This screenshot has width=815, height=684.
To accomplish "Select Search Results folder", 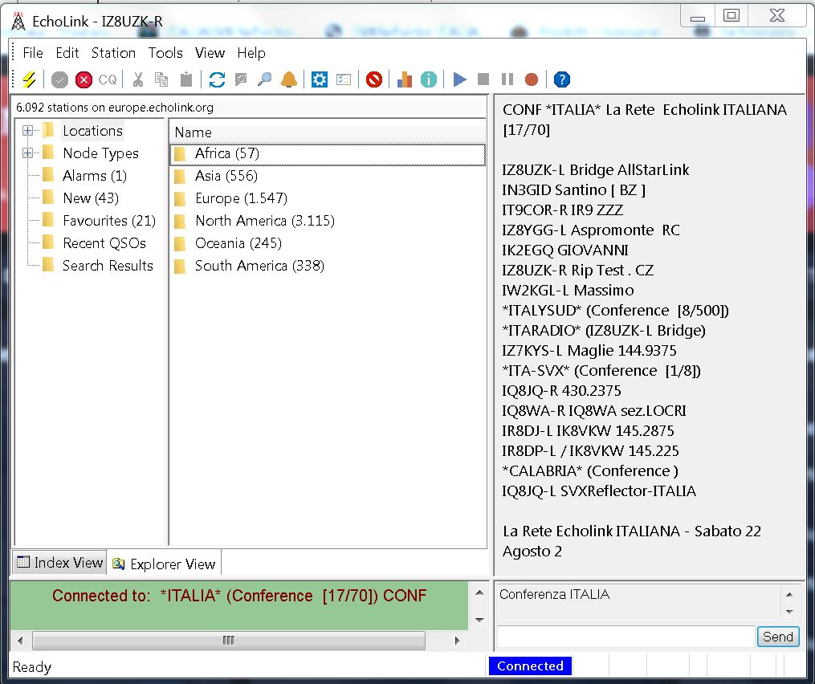I will click(x=108, y=265).
